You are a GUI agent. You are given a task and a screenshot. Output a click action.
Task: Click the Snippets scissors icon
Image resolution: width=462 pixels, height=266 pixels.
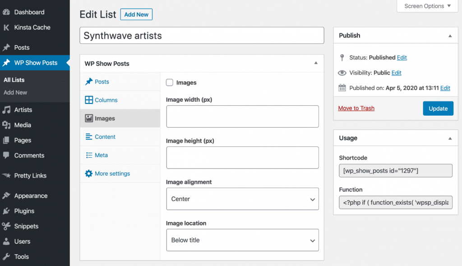pos(6,226)
